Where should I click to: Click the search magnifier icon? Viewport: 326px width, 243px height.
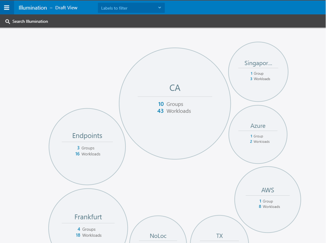tap(7, 21)
